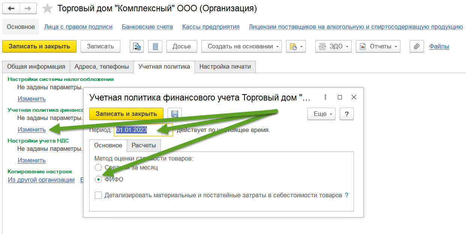Expand the Создать на основании dropdown
Viewport: 466px width, 234px height.
pyautogui.click(x=241, y=46)
